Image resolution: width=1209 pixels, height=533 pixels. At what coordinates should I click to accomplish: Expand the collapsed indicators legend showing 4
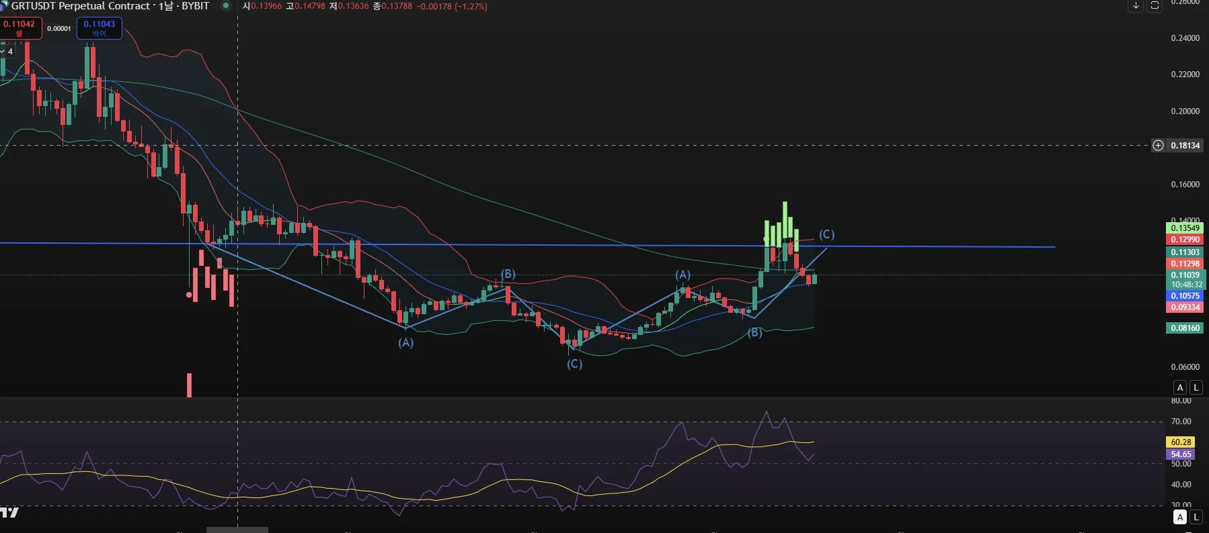coord(7,52)
